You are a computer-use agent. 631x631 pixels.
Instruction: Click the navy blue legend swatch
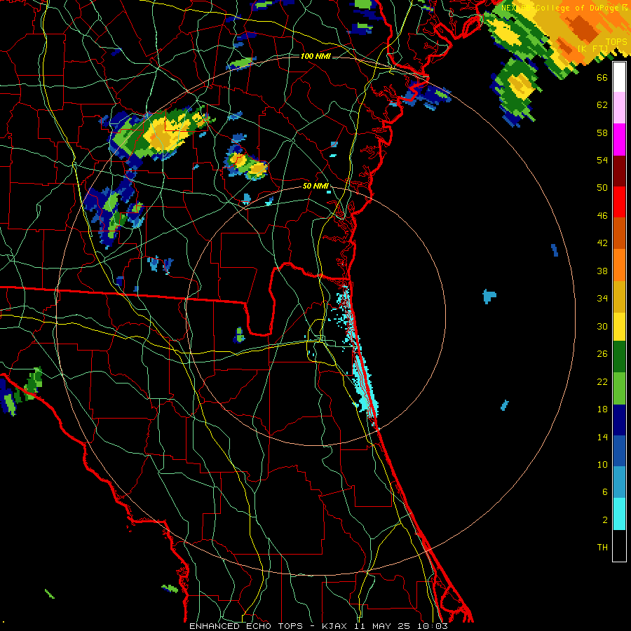tap(619, 420)
